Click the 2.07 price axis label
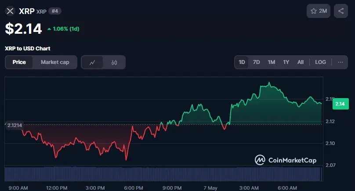The height and width of the screenshot is (191, 355). [330, 165]
